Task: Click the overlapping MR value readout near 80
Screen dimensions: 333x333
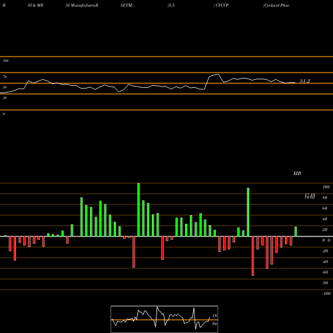Action: pyautogui.click(x=310, y=196)
